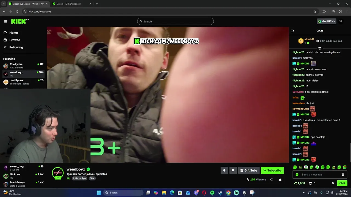Open Steam from the taskbar

[x=220, y=193]
